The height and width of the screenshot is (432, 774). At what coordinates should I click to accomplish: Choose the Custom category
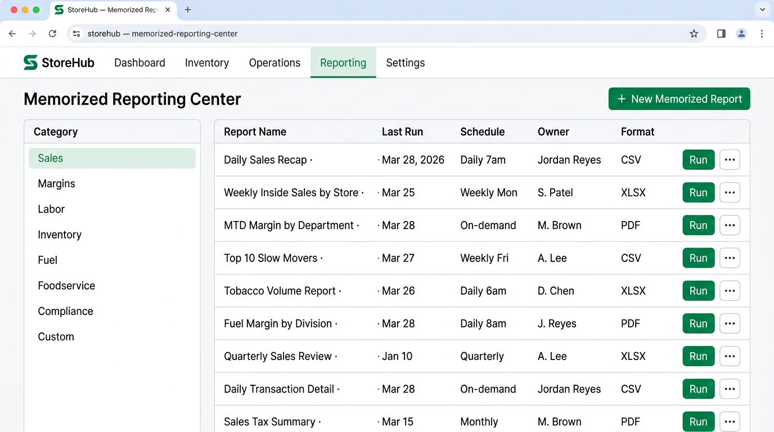112,337
